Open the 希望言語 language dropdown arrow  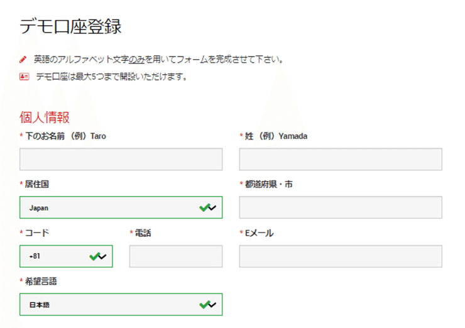pos(212,305)
